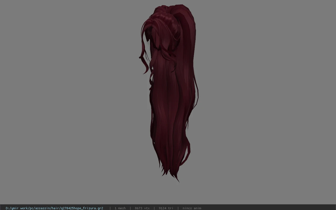Click the empty right portion of status bar

pyautogui.click(x=268, y=208)
